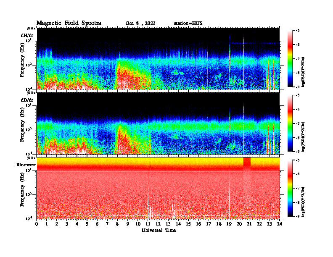This screenshot has height=257, width=333.
Task: Click hour "19" on the time axis
Action: click(229, 224)
